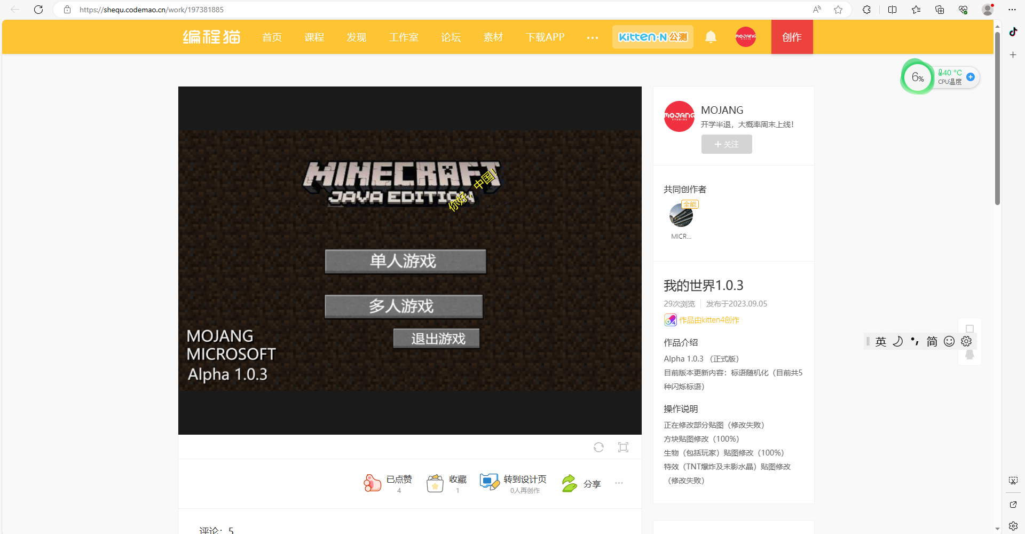
Task: Open the favorites list icon
Action: [916, 10]
